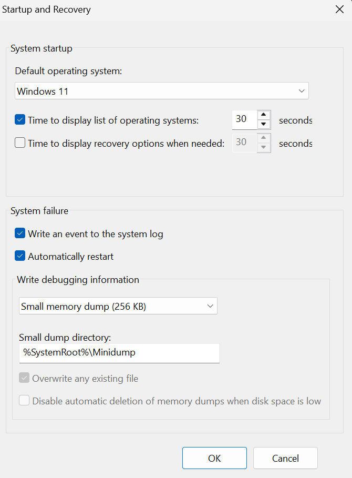
Task: Click the disabled recovery options seconds field
Action: pyautogui.click(x=244, y=143)
